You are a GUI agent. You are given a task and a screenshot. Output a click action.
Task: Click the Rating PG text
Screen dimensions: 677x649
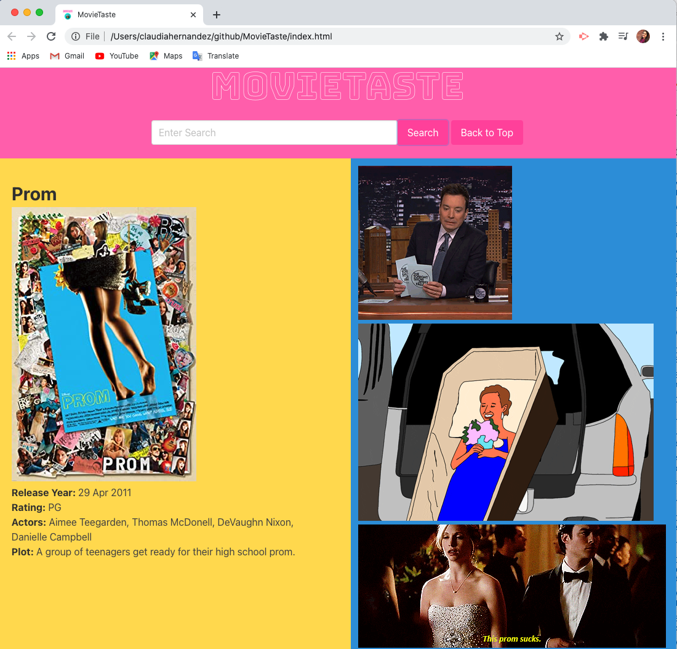[x=36, y=508]
